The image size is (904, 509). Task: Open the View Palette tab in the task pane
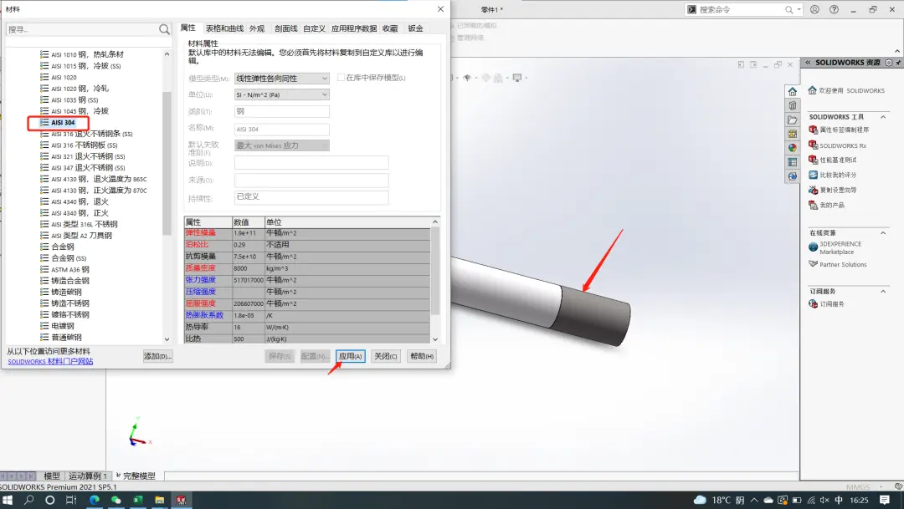point(793,134)
